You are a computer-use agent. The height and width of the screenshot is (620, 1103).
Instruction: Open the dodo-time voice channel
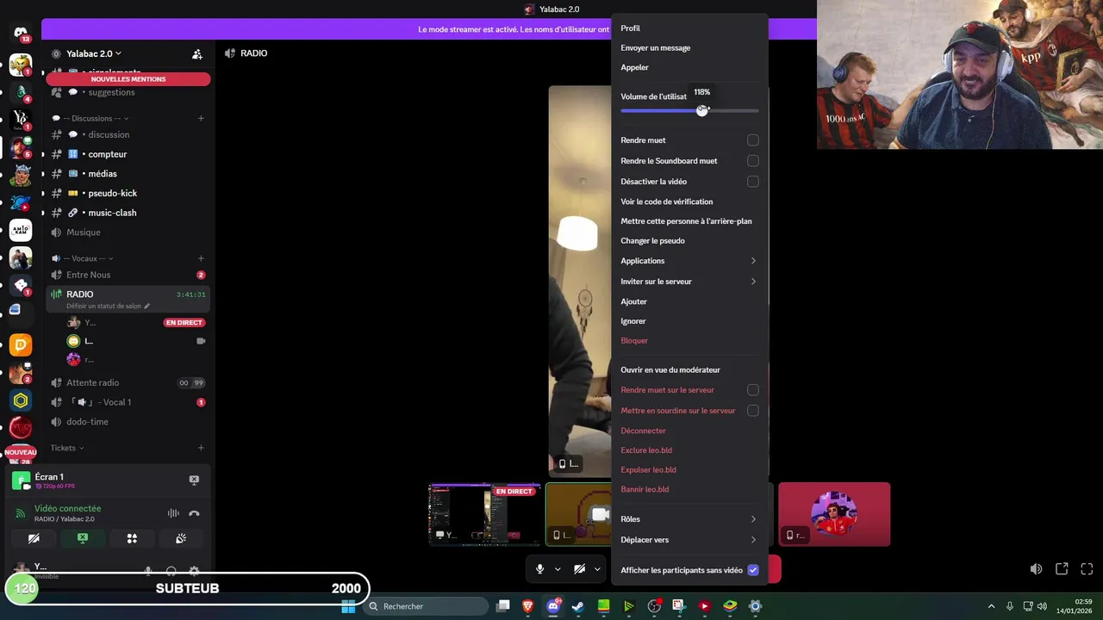coord(128,422)
